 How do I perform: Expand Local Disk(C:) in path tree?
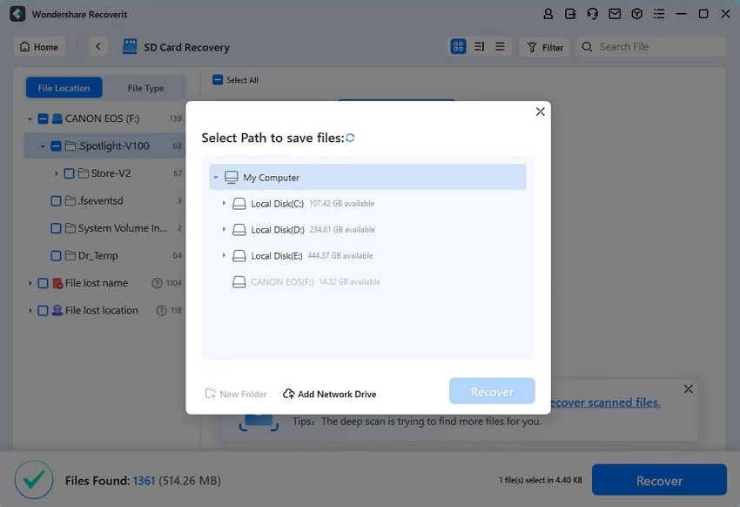coord(224,203)
